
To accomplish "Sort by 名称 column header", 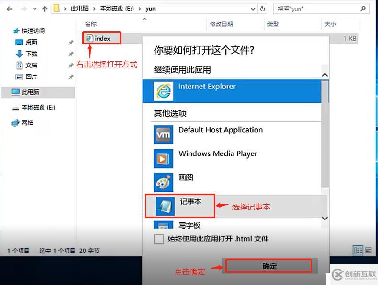I will coord(90,24).
